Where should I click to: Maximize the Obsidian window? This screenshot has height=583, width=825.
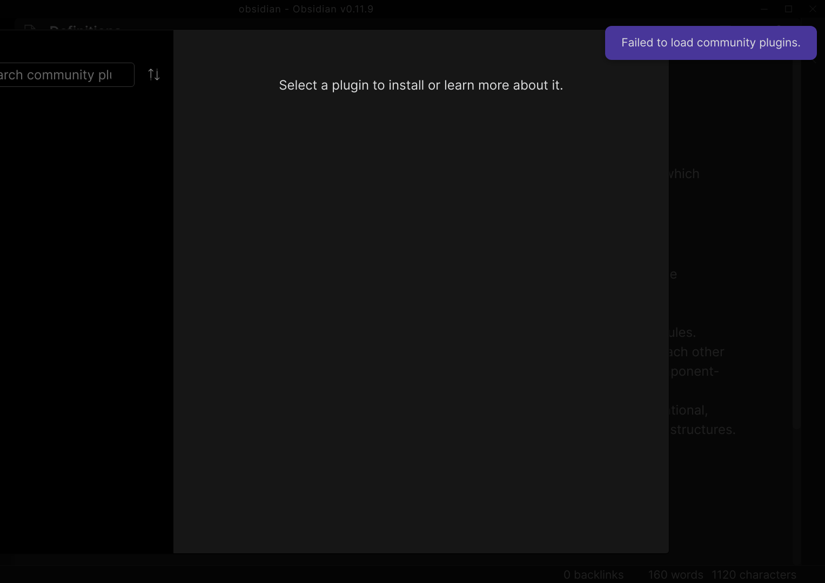coord(788,9)
